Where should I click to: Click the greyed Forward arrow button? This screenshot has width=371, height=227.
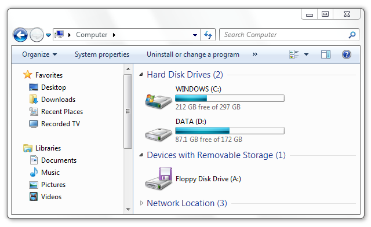pos(37,35)
